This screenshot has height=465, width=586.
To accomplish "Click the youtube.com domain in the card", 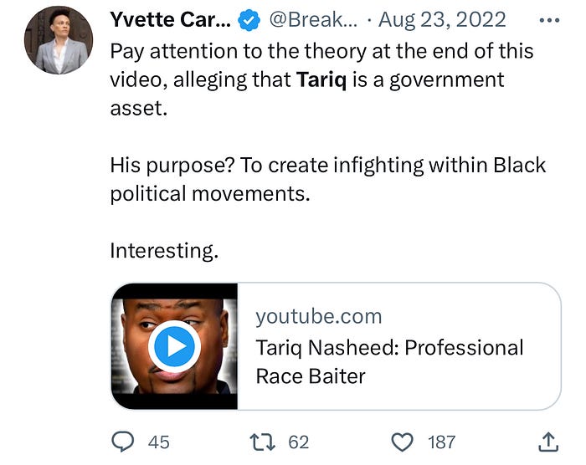I will (319, 317).
